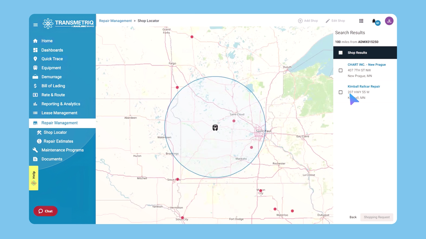
Task: Open the hamburger menu icon
Action: 35,25
